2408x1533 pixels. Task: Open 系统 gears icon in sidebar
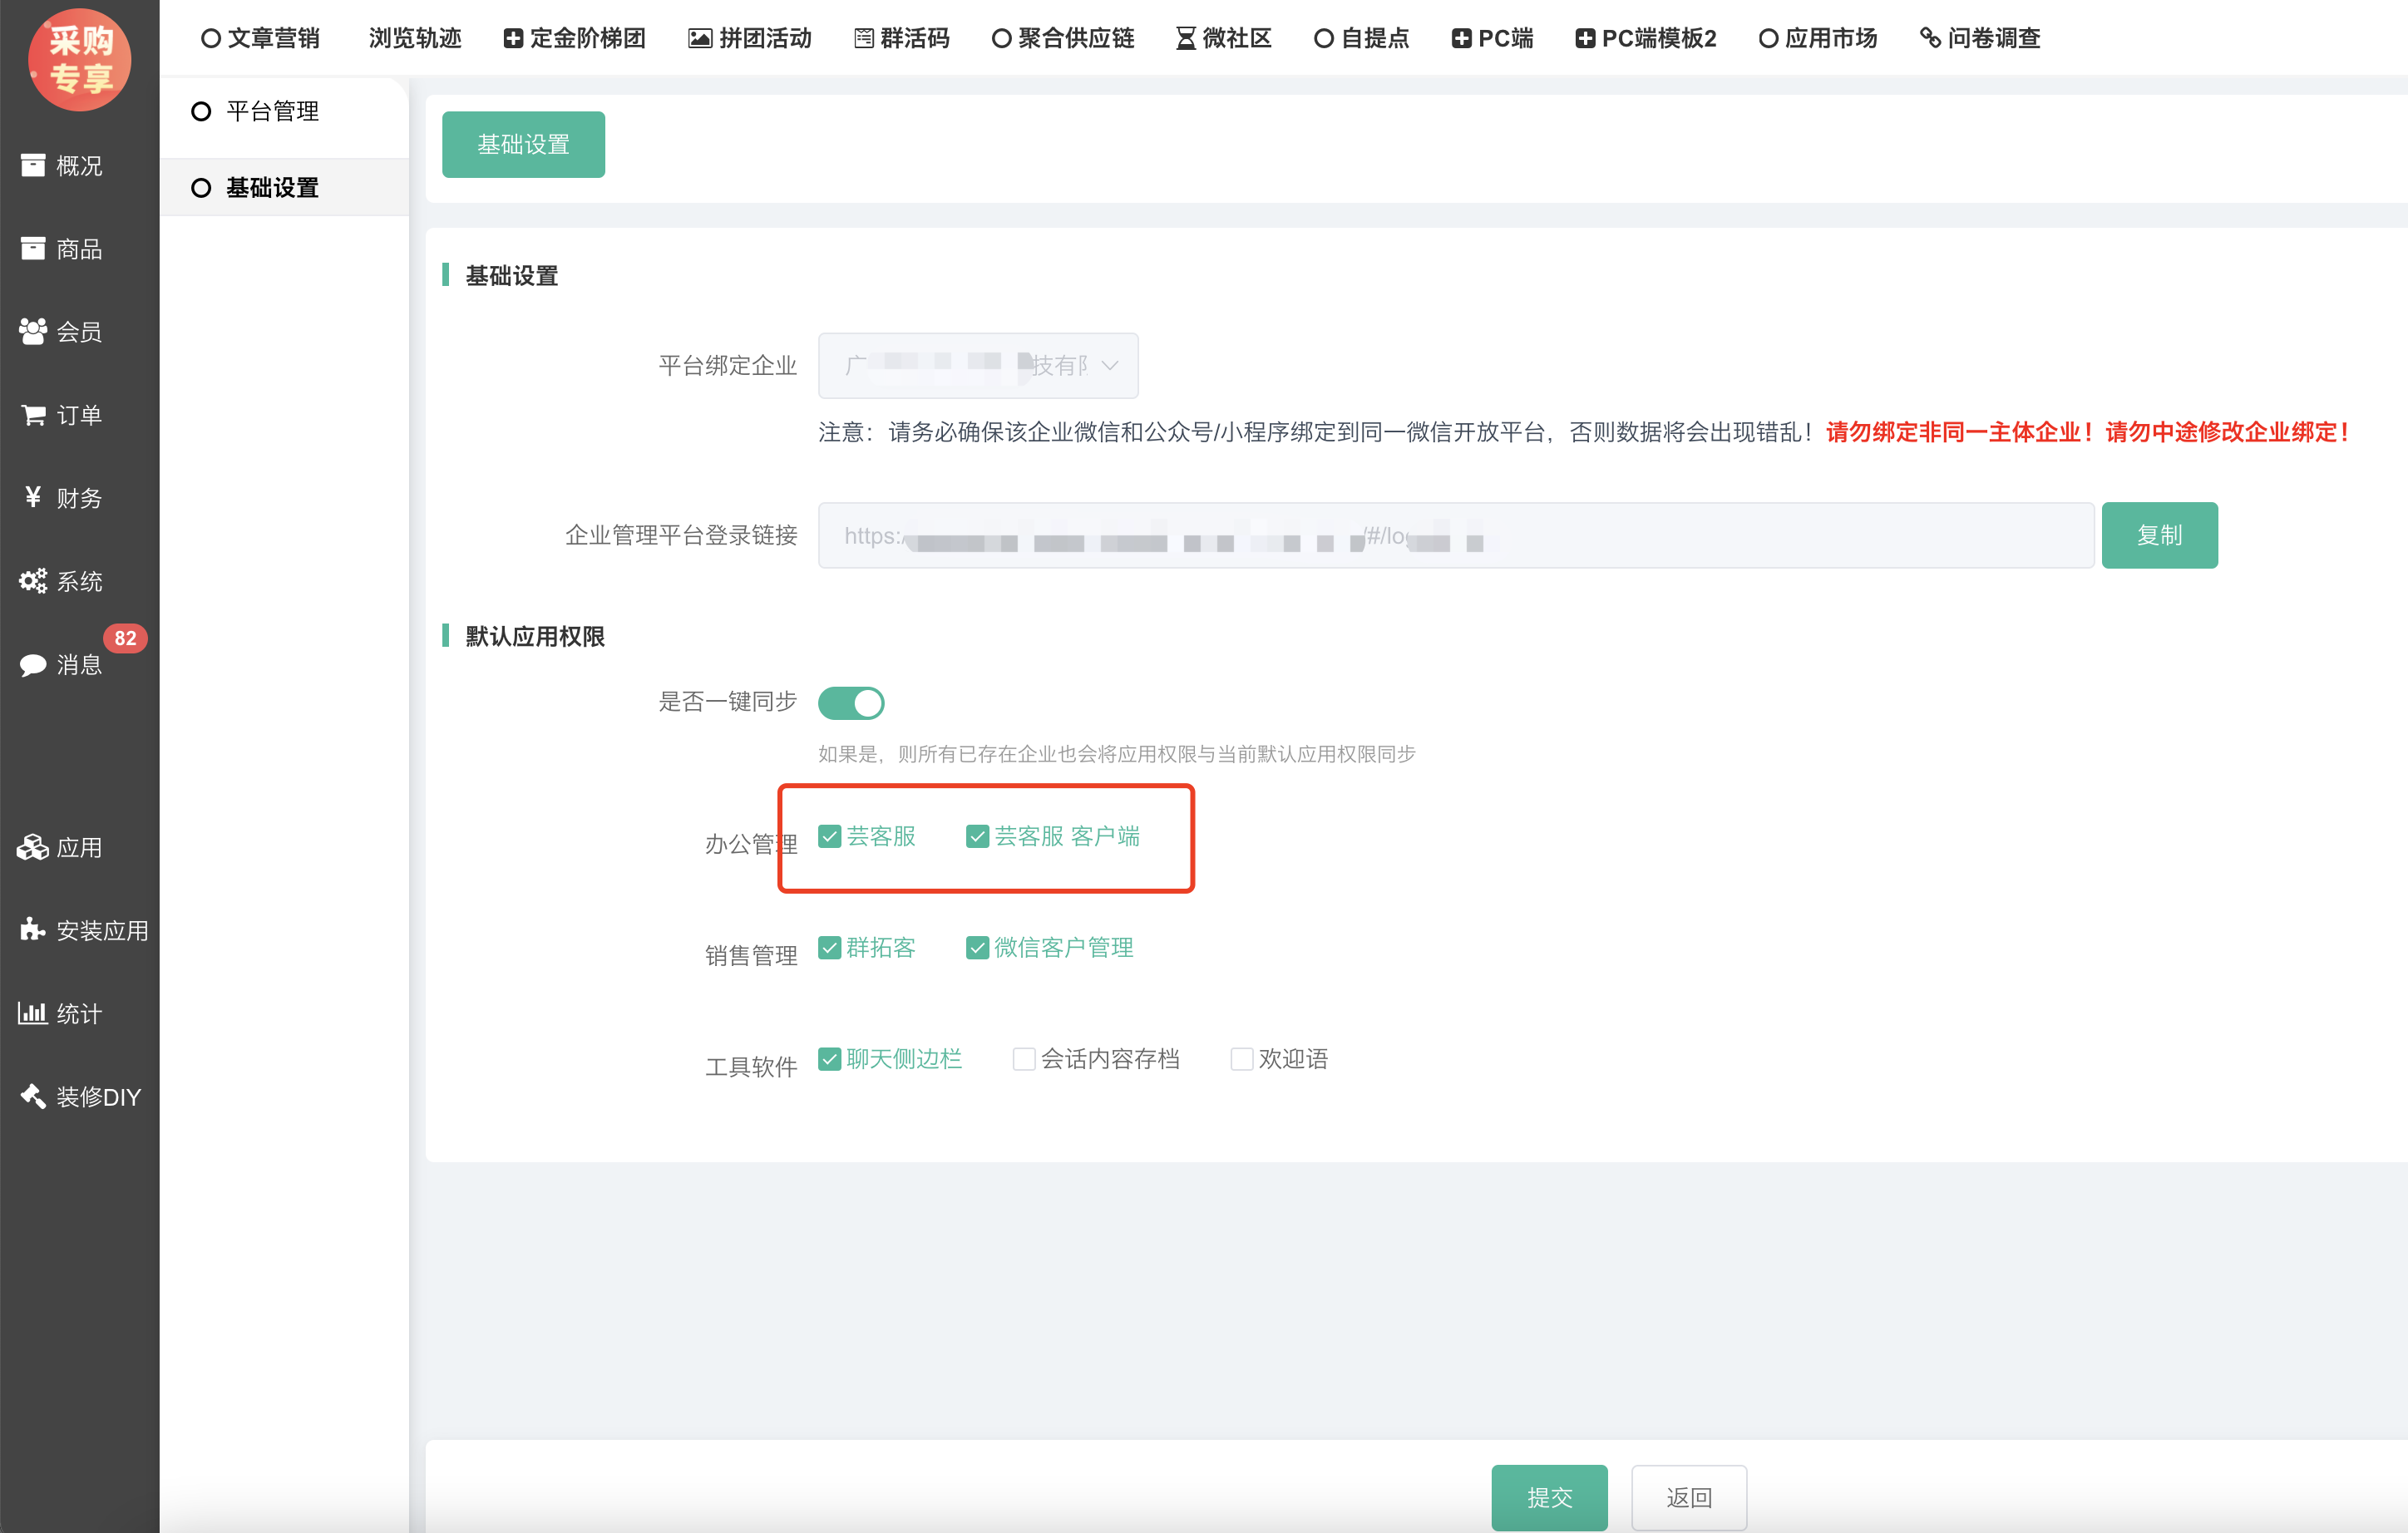click(33, 580)
